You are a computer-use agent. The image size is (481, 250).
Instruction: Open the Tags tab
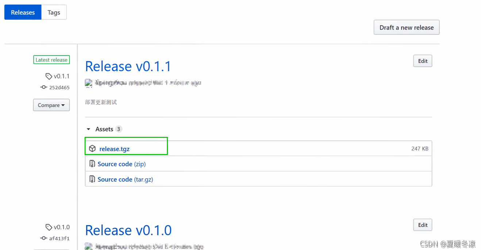(54, 12)
